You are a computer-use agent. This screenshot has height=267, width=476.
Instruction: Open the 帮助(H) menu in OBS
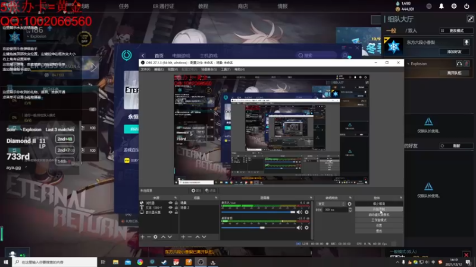239,69
